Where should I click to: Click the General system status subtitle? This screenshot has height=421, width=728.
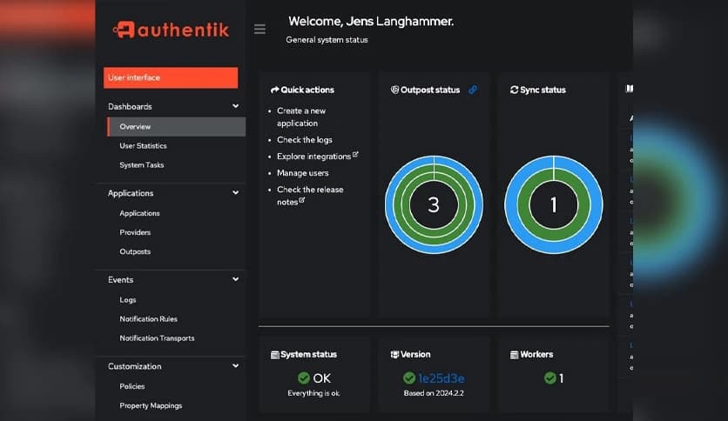point(327,40)
